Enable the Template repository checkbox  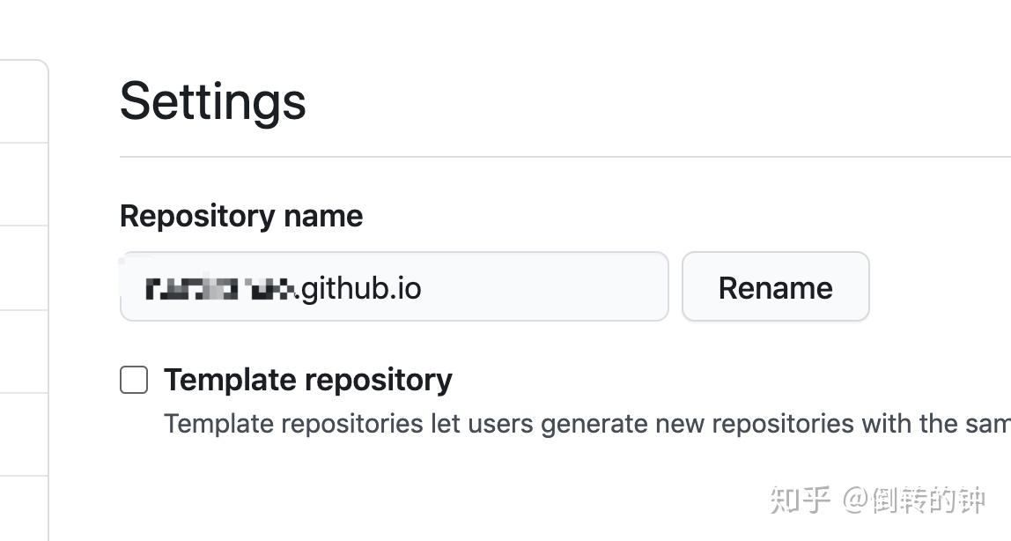(133, 380)
